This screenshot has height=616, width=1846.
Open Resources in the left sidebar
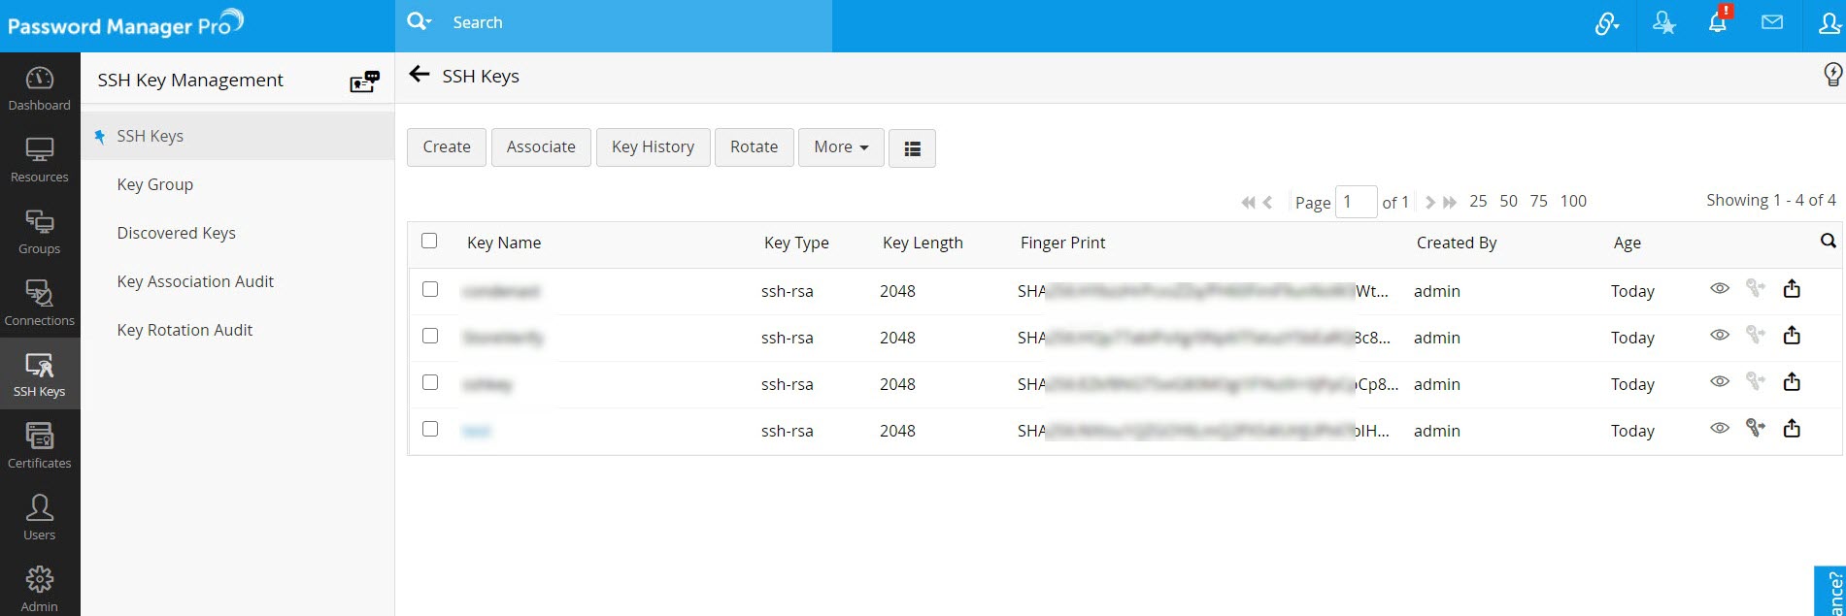point(39,160)
